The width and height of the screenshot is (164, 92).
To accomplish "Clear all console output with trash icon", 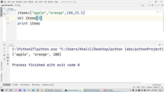I will click(x=8, y=64).
